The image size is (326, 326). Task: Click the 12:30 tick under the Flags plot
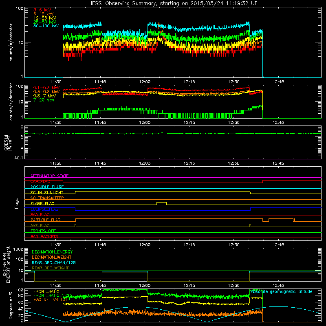[x=233, y=245]
